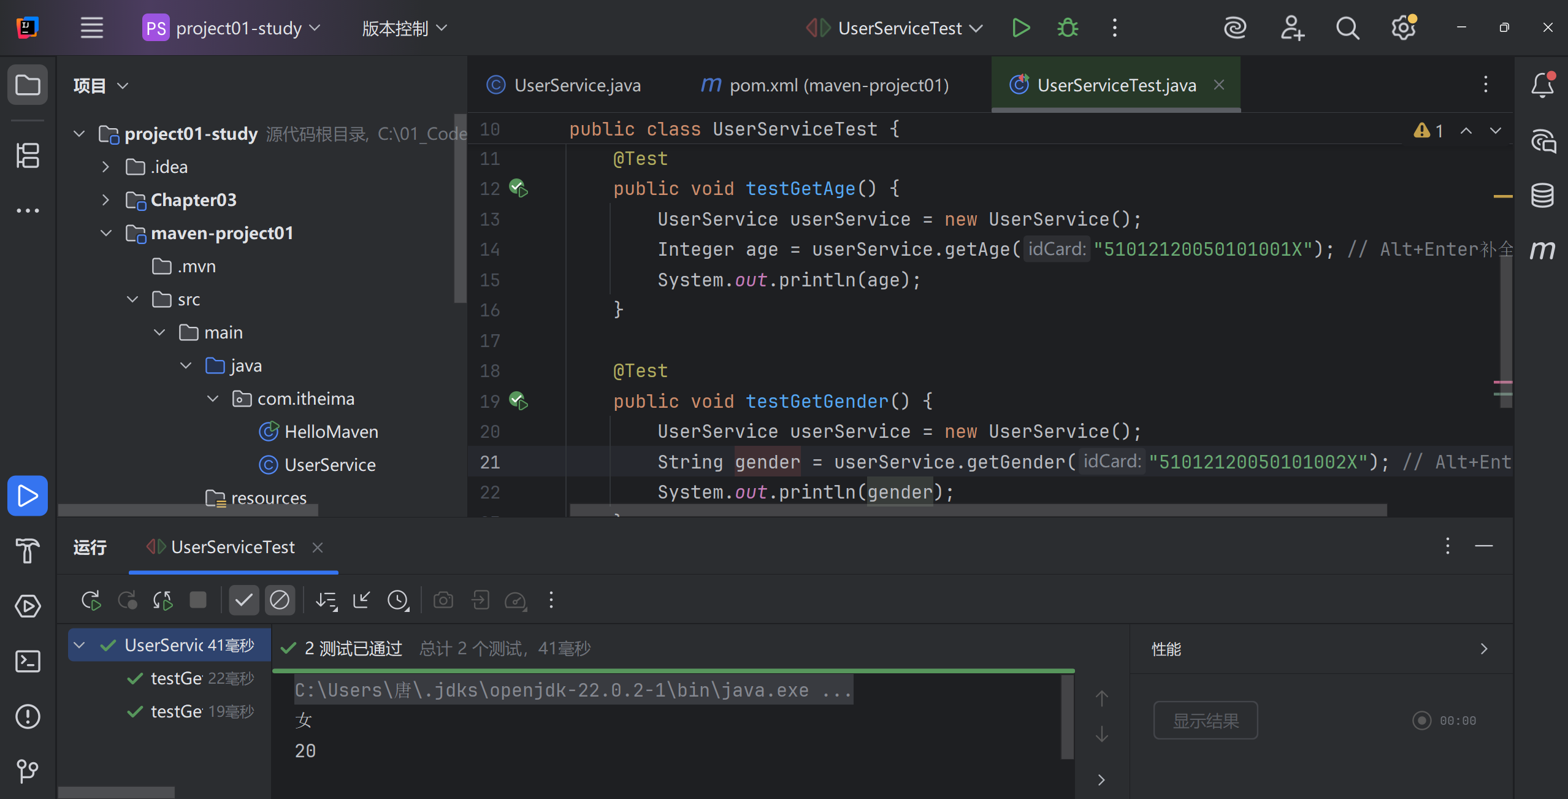Open test history clock icon
This screenshot has width=1568, height=799.
click(x=398, y=600)
